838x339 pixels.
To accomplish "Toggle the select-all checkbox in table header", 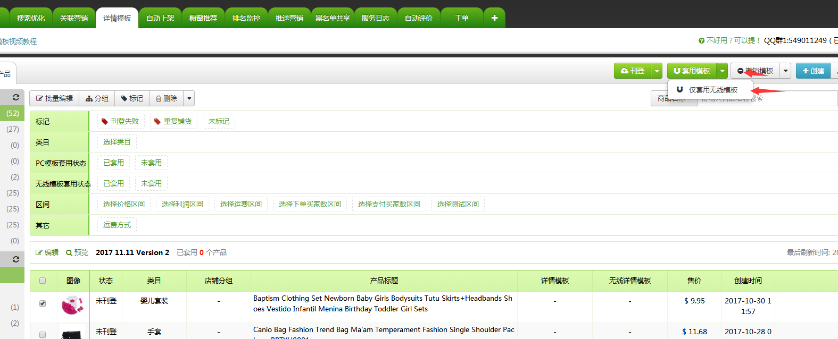I will point(43,281).
